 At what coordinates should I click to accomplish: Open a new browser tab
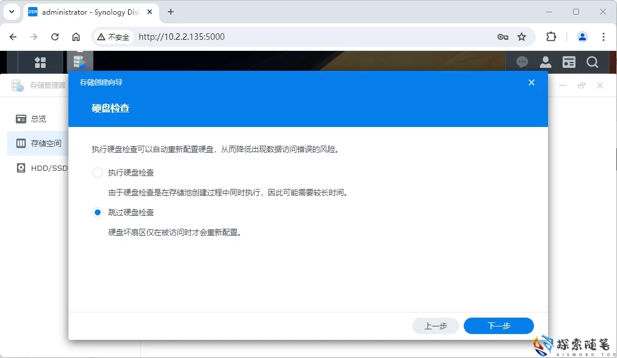[x=170, y=12]
